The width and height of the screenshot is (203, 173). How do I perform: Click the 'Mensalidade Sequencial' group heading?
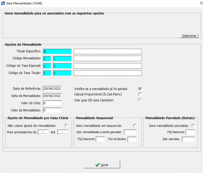94,118
